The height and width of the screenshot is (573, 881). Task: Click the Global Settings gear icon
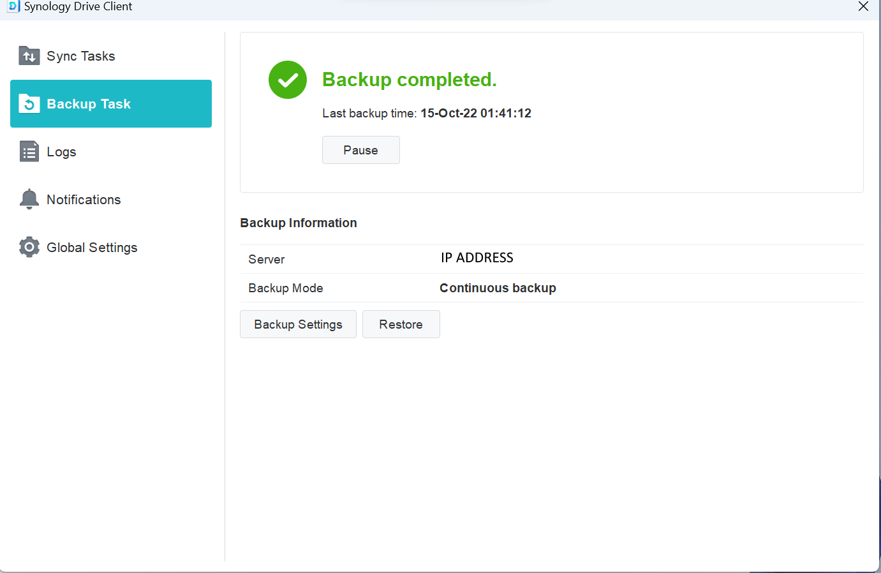tap(29, 247)
